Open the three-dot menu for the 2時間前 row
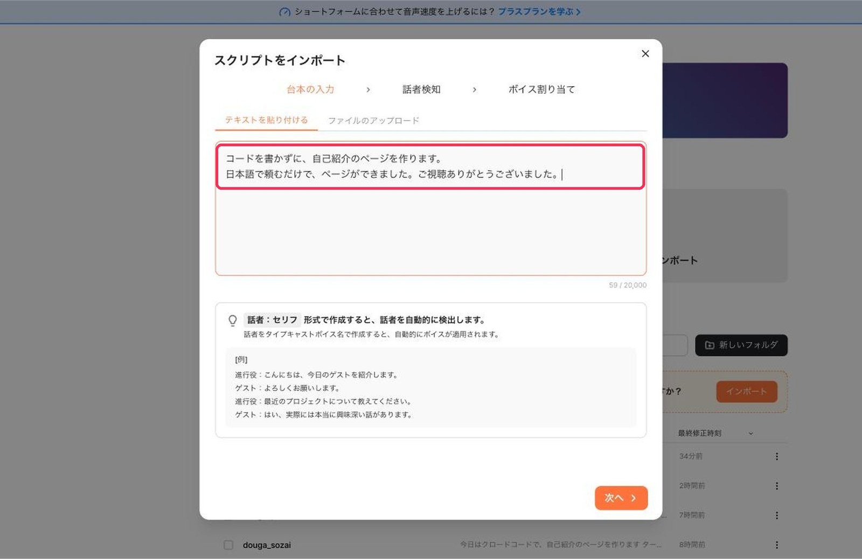The height and width of the screenshot is (559, 862). 776,486
